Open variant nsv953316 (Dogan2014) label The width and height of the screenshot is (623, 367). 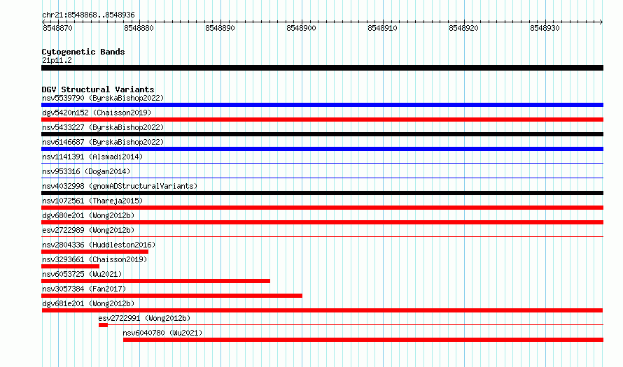86,171
